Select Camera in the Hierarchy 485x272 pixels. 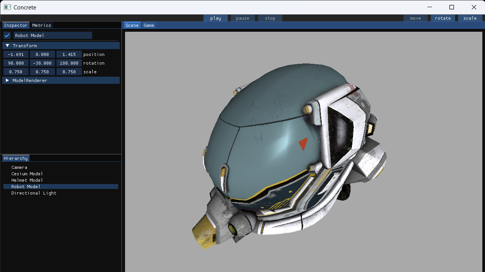pos(19,167)
